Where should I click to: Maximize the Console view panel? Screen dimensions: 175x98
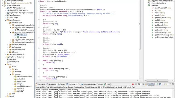tap(173, 84)
